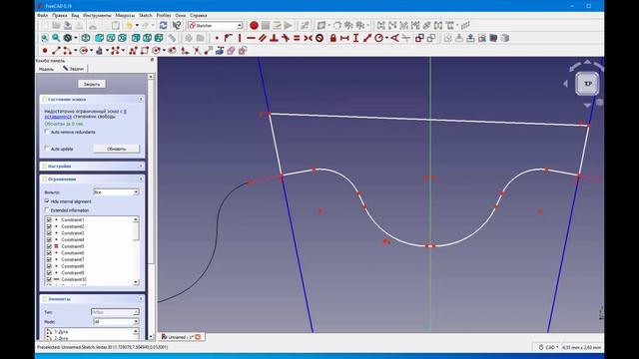
Task: Enable Extended information checkbox
Action: tap(47, 210)
